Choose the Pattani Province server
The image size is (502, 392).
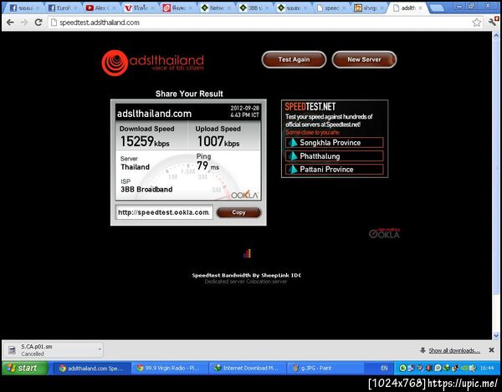[334, 169]
